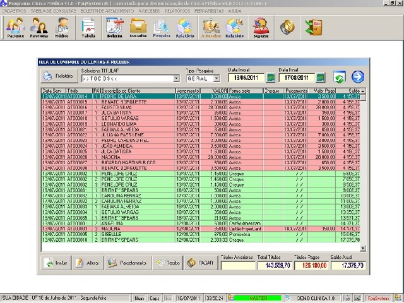Click the Relatório printer button

[59, 76]
